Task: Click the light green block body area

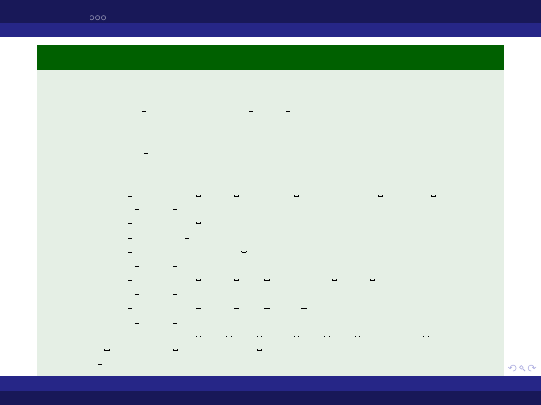Action: tap(270, 222)
